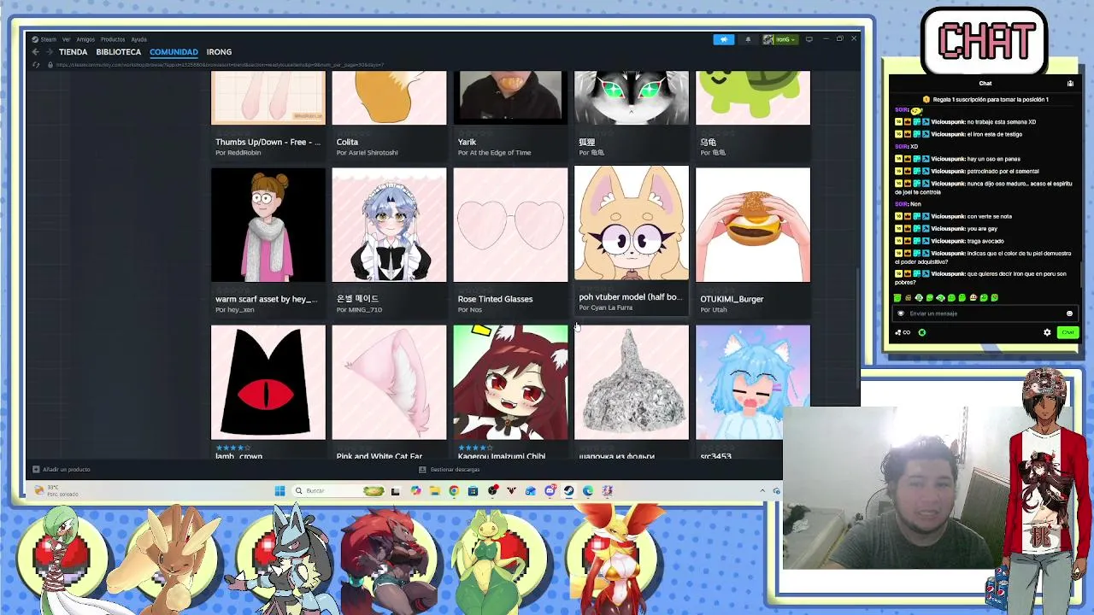The image size is (1094, 615).
Task: Open the lamb_crown item thumbnail
Action: 268,382
